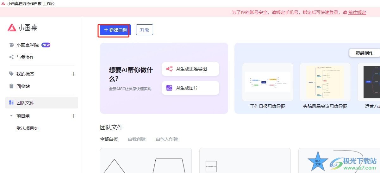Viewport: 380px width, 173px height.
Task: Click the 我的标签 sidebar label
Action: click(x=25, y=74)
